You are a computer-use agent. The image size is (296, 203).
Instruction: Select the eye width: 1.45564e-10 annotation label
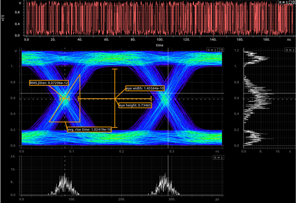tap(145, 88)
